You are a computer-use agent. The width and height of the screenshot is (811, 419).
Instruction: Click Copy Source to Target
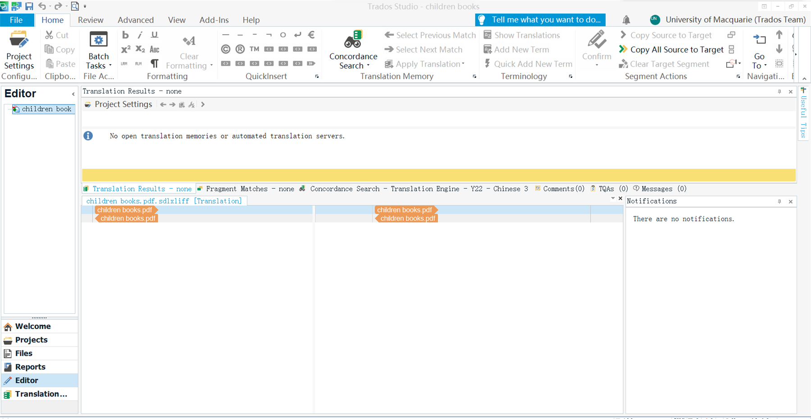pyautogui.click(x=666, y=35)
